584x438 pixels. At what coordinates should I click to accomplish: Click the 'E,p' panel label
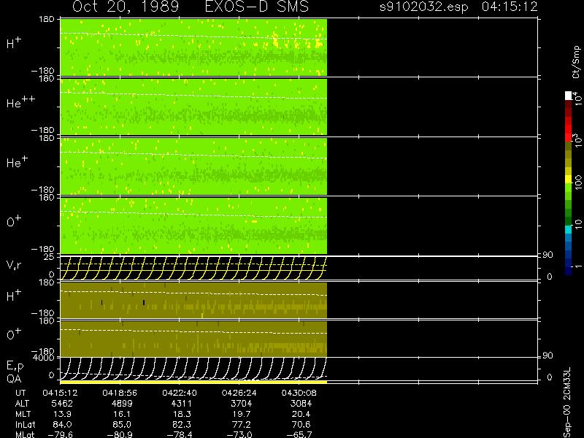click(x=15, y=366)
